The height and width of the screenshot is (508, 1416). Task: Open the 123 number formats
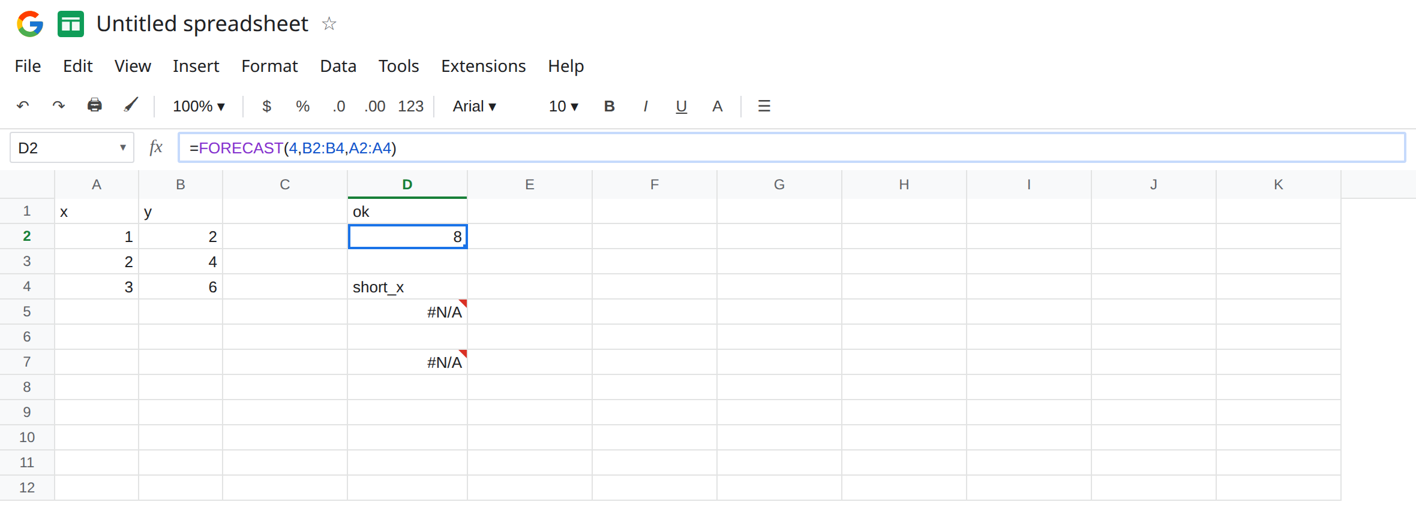411,106
